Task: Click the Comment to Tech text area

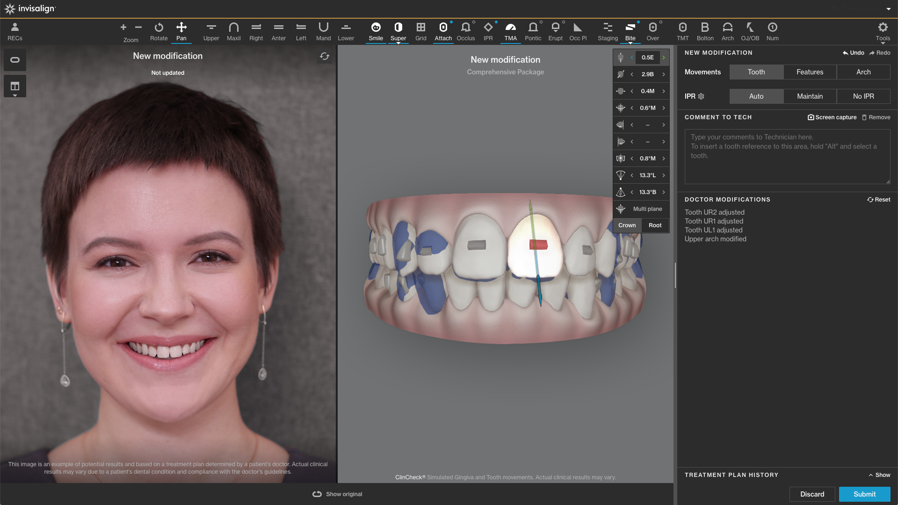Action: click(787, 157)
